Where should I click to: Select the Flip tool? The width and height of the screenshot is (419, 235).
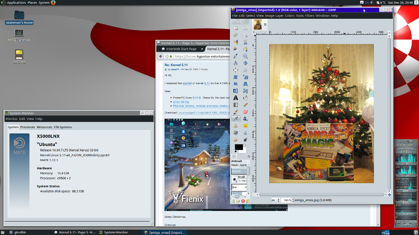coord(236,91)
